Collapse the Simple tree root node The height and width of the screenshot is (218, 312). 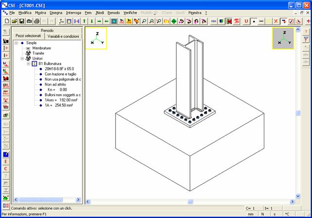coord(16,43)
